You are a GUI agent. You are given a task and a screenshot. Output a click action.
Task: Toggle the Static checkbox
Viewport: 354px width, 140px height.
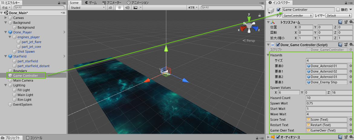tap(338, 10)
